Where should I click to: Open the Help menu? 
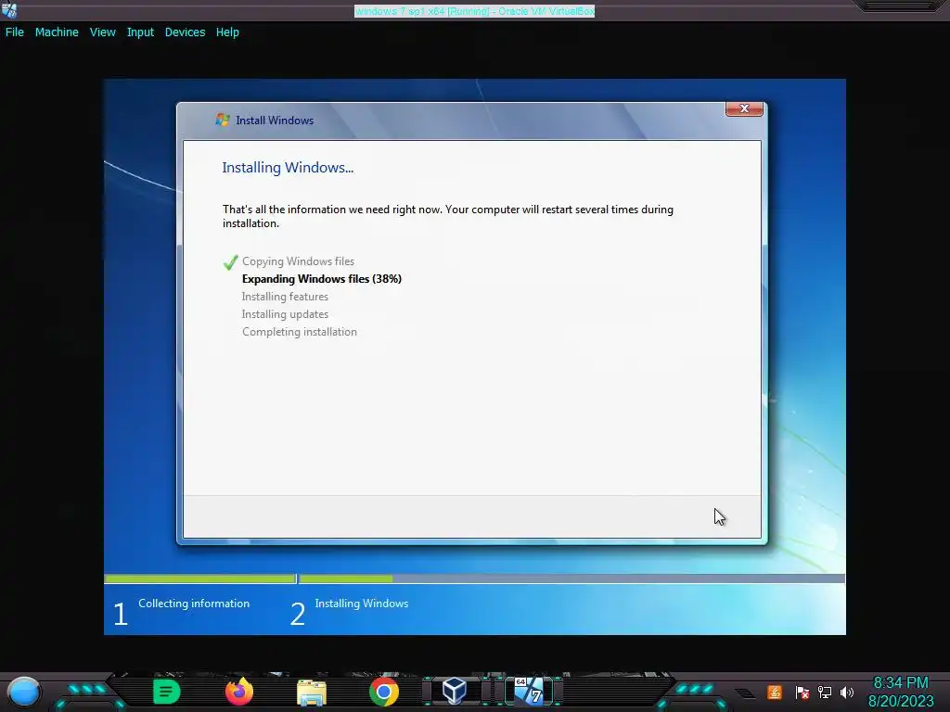click(x=227, y=32)
